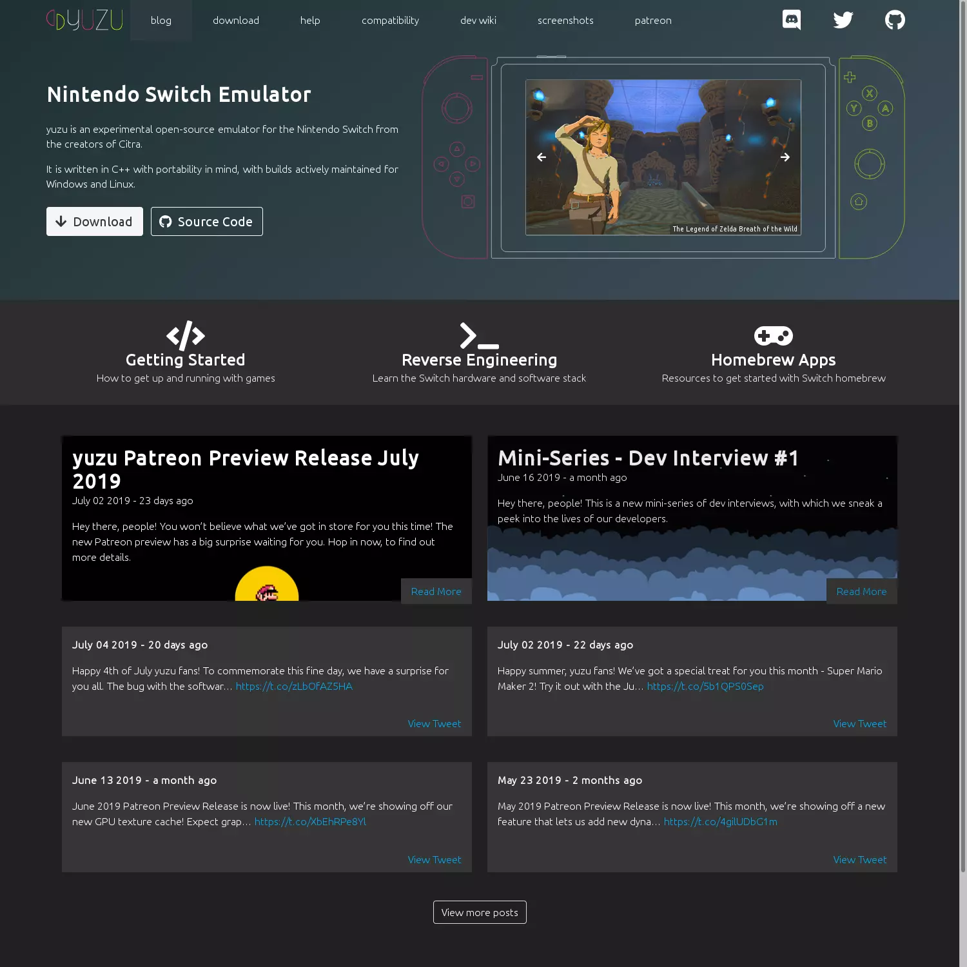Click the next slide right arrow

(x=785, y=157)
